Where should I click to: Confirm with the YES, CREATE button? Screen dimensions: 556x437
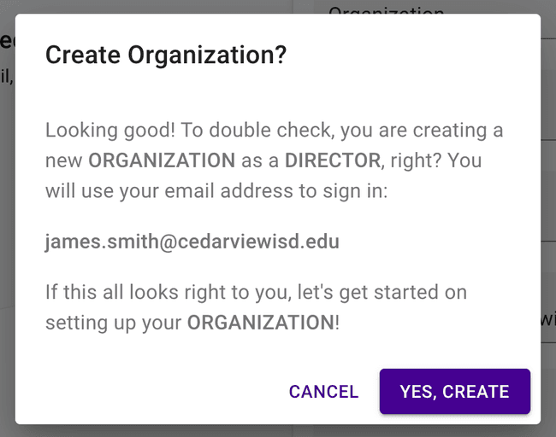(x=454, y=392)
